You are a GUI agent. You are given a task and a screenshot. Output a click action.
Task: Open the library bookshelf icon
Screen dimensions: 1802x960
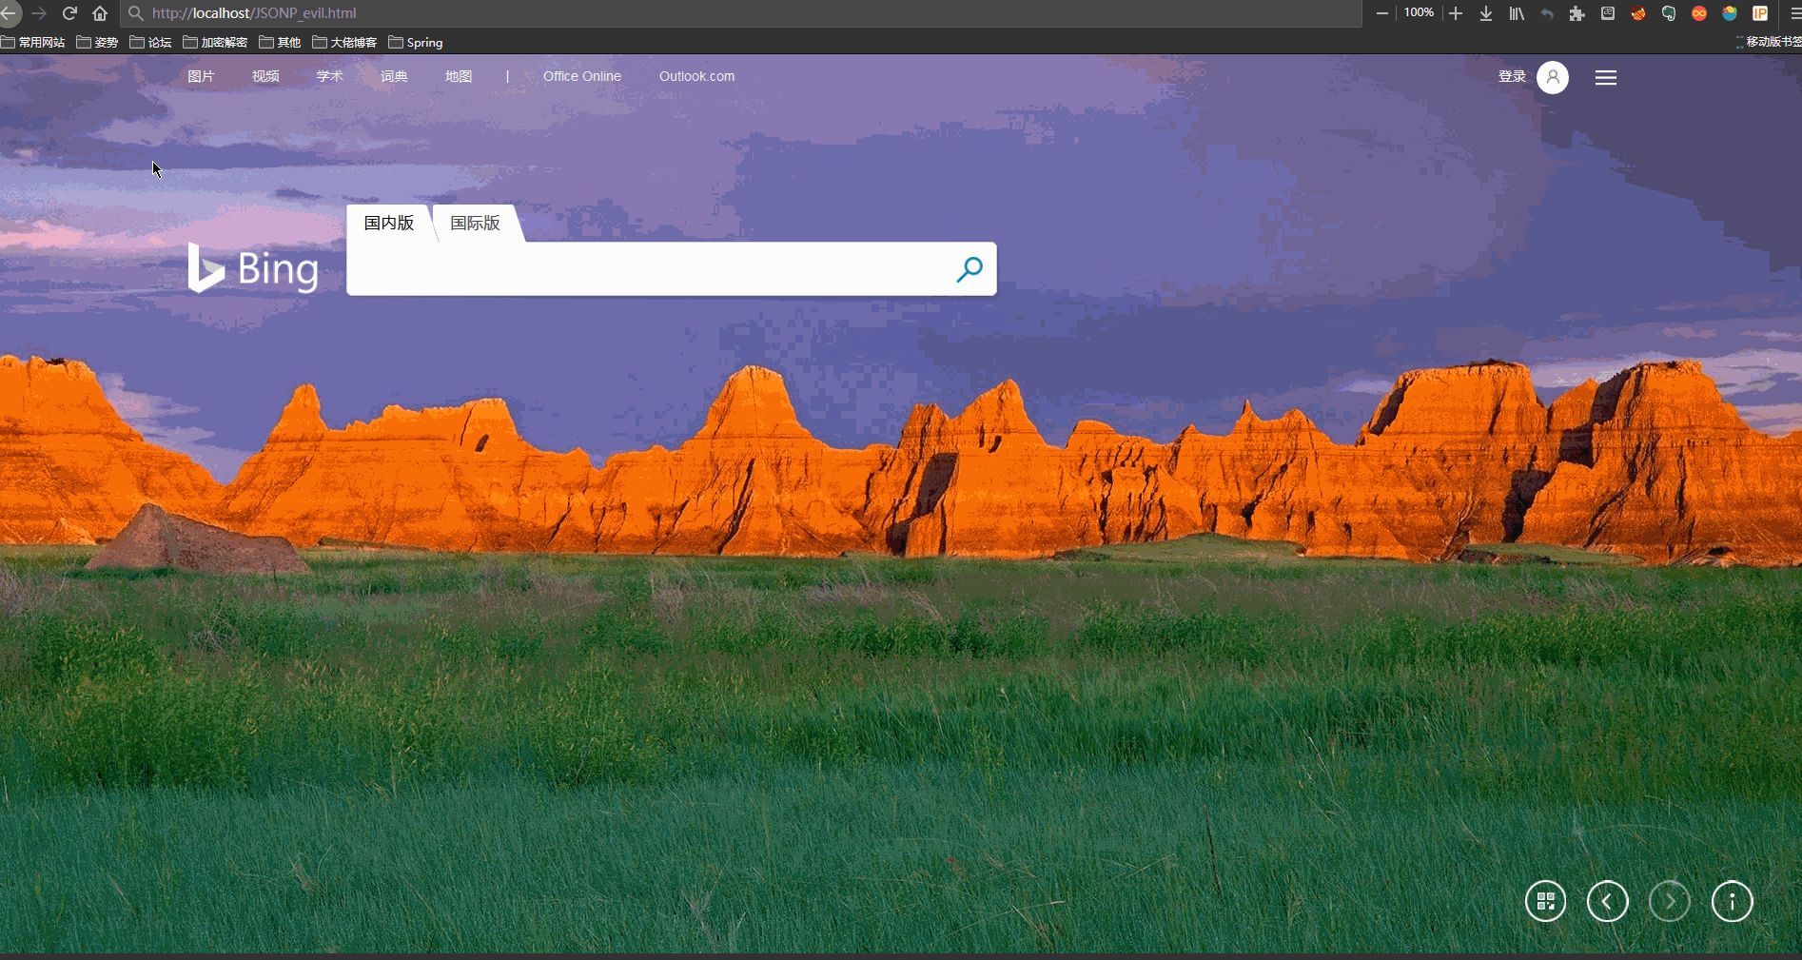point(1517,13)
